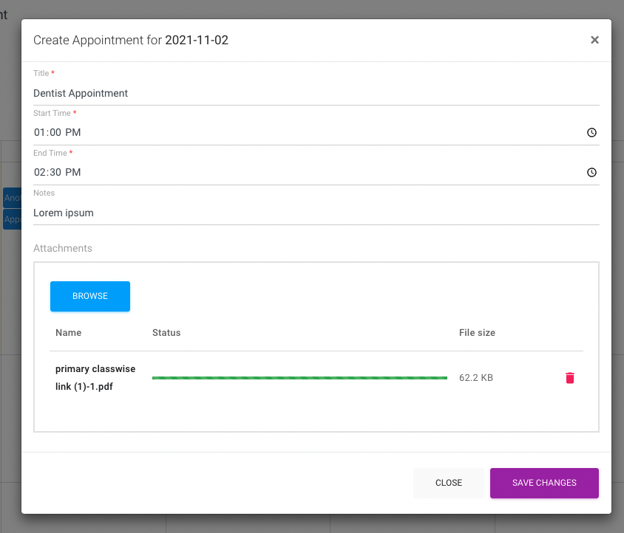Viewport: 624px width, 533px height.
Task: Click the Status column header
Action: click(x=166, y=333)
